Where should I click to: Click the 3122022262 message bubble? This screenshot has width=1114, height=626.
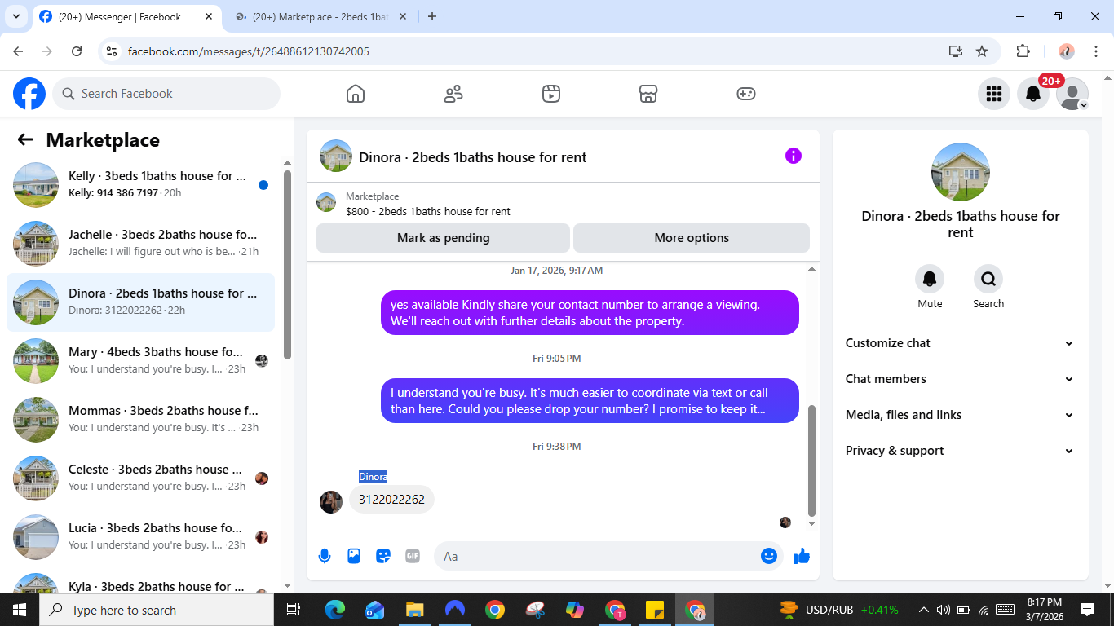pos(391,500)
